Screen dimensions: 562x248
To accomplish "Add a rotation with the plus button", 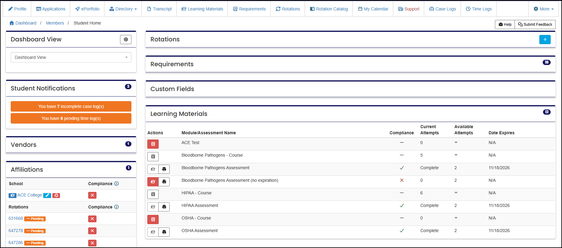I will (x=545, y=40).
